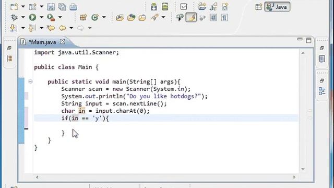
Task: Click the 'public class Main {' line
Action: point(66,67)
